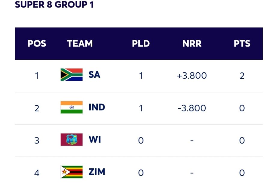The height and width of the screenshot is (184, 272).
Task: Select the IND team name
Action: (97, 107)
